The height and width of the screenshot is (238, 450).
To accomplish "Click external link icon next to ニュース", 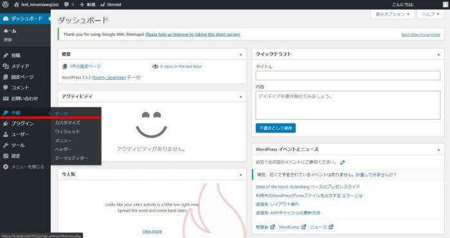I will tap(331, 227).
